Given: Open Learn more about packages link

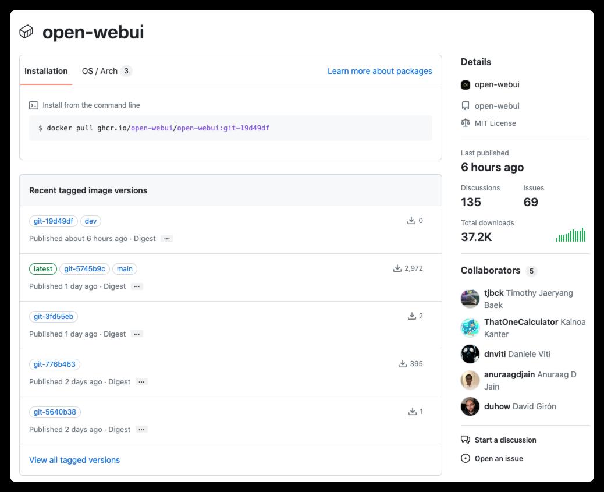Looking at the screenshot, I should [379, 71].
